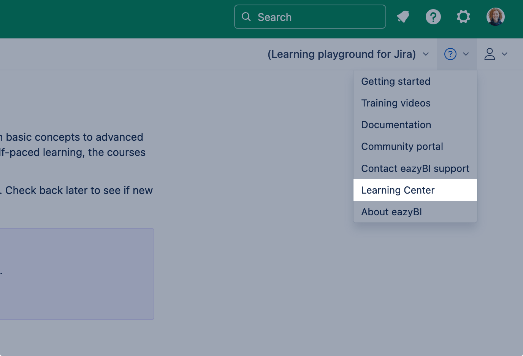This screenshot has width=523, height=356.
Task: Collapse the help menu chevron arrow
Action: click(x=466, y=54)
